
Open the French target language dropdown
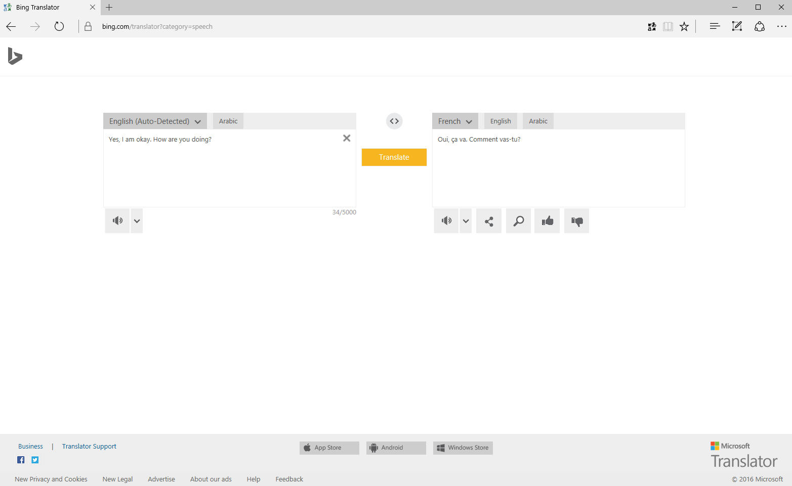tap(454, 121)
